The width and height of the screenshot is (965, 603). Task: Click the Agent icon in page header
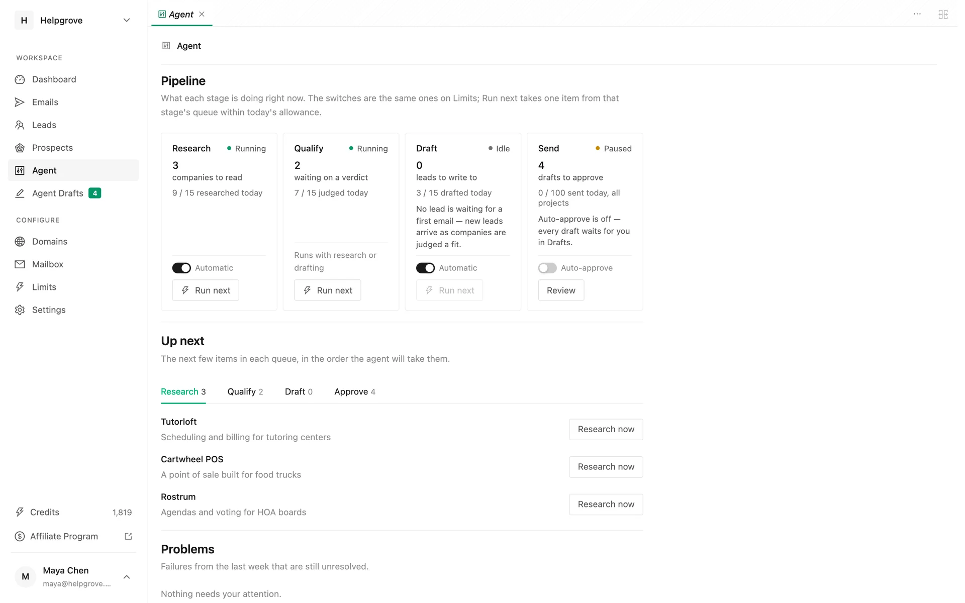tap(166, 46)
